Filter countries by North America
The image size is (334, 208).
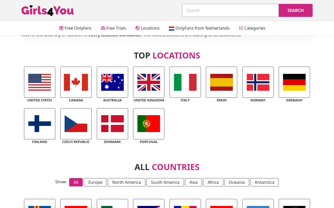(x=127, y=182)
